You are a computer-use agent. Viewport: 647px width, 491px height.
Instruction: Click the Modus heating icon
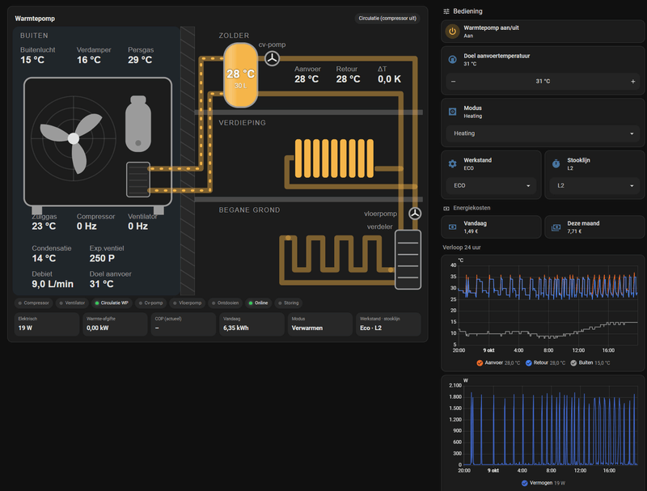coord(452,112)
